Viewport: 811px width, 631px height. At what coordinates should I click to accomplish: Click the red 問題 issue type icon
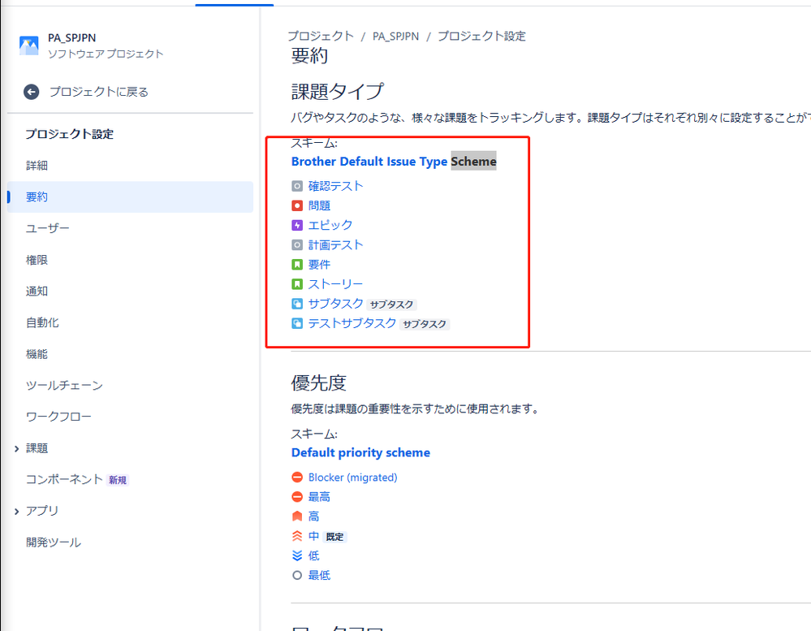296,205
